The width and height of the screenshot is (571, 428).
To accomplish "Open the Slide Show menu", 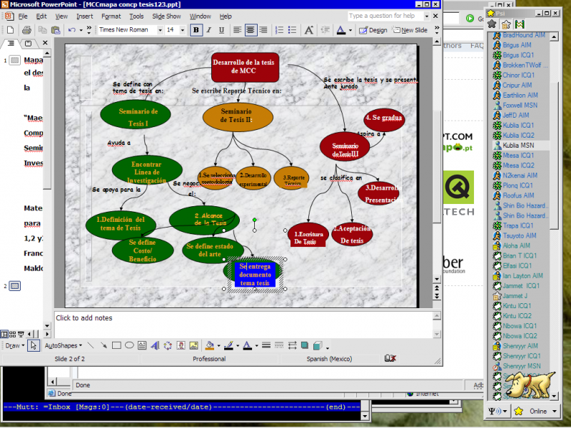I will pos(166,16).
